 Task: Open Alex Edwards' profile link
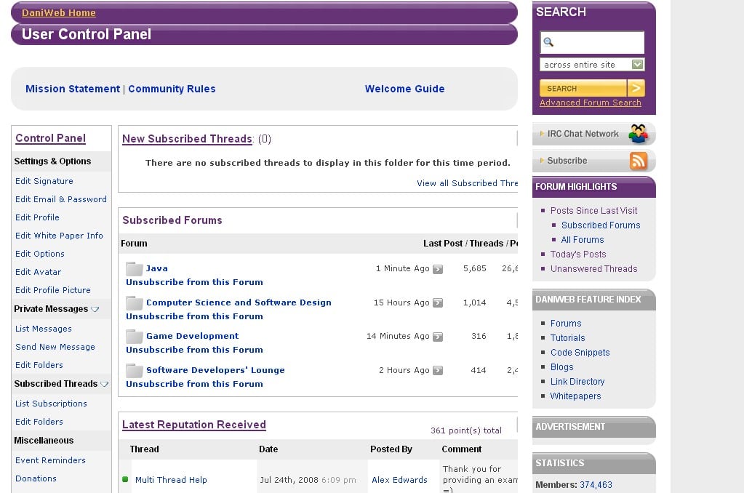tap(399, 480)
